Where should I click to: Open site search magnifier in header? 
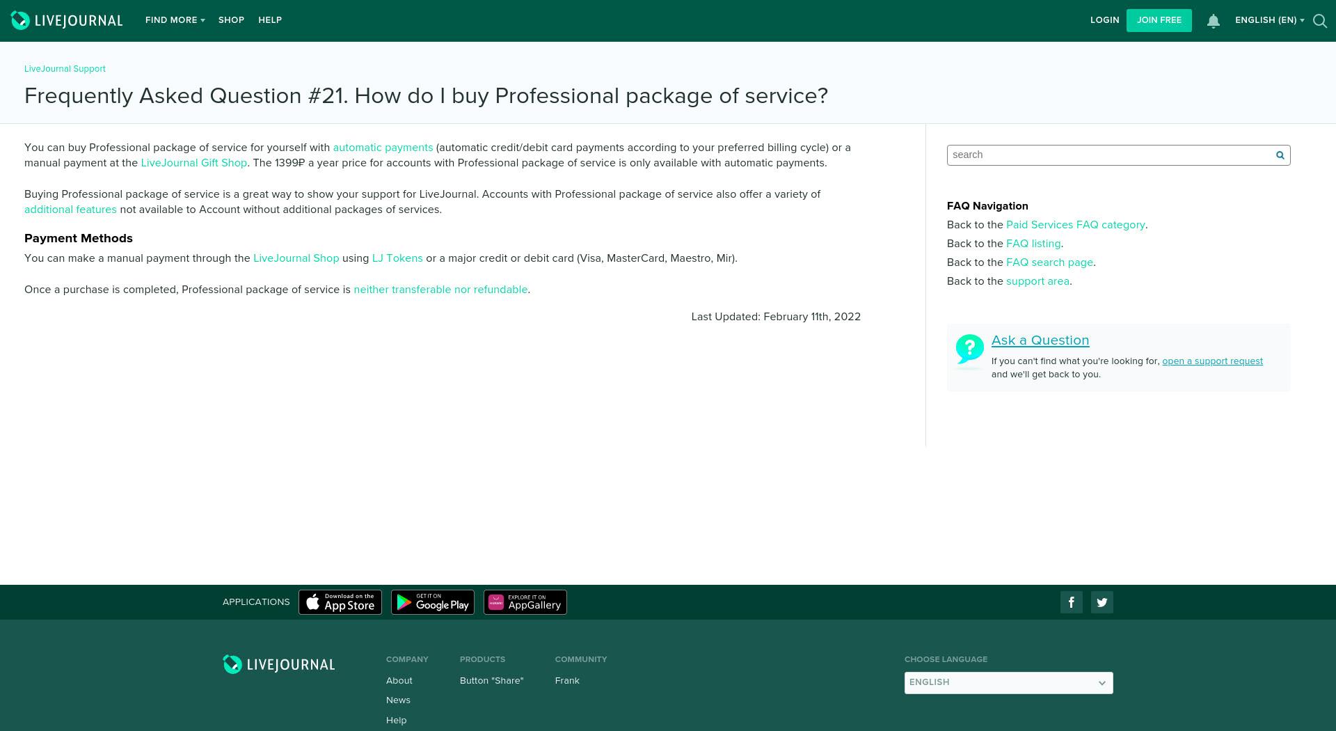click(1319, 21)
